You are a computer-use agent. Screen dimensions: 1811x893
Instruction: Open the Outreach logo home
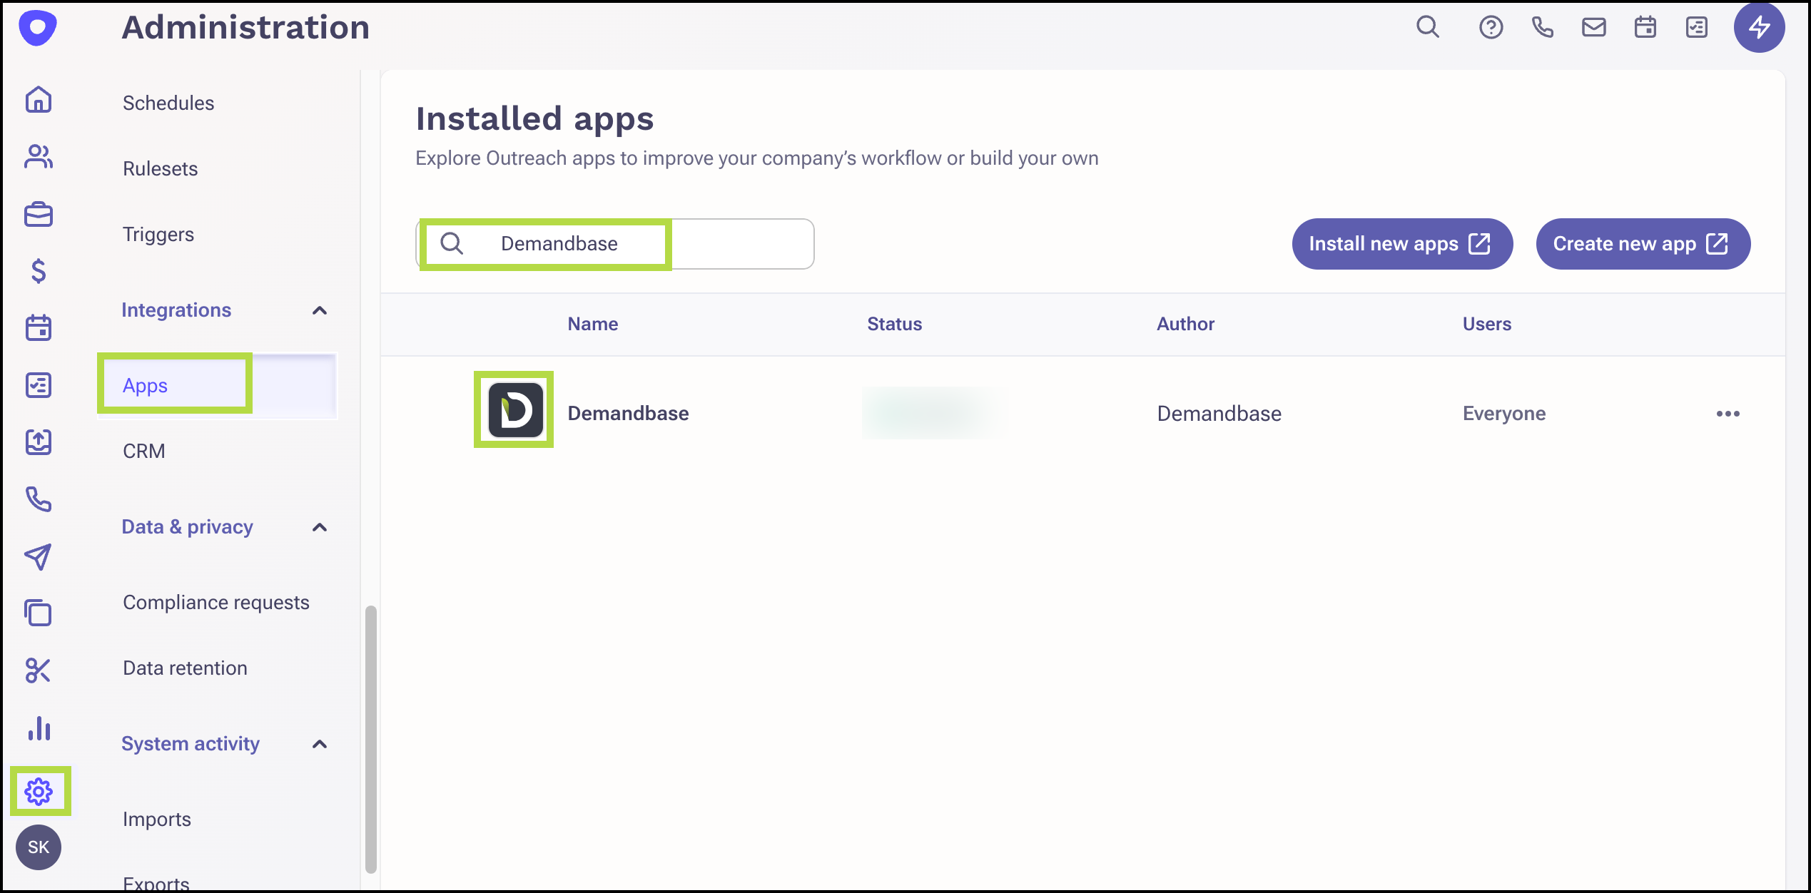point(38,28)
